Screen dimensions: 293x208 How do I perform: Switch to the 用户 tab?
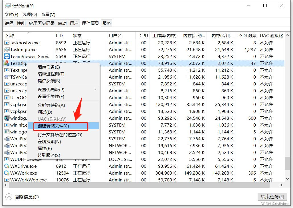74,23
